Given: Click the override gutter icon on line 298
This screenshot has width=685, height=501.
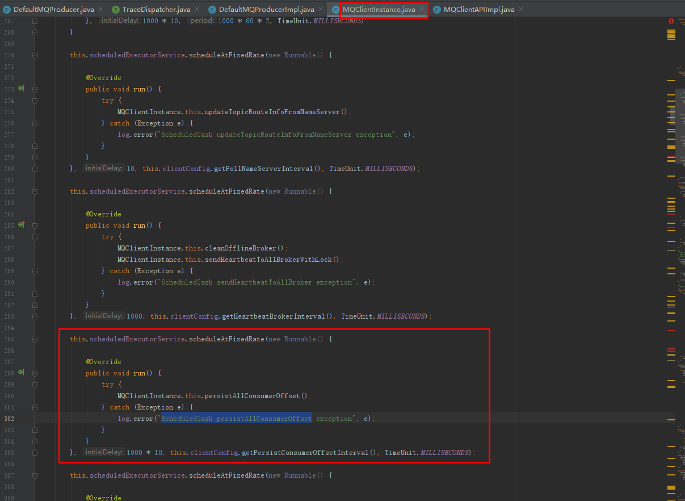Looking at the screenshot, I should (x=22, y=373).
